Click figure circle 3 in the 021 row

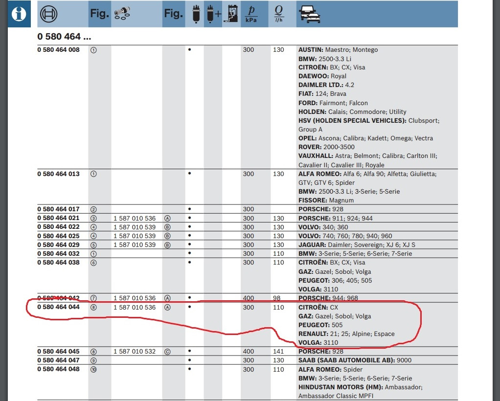93,219
